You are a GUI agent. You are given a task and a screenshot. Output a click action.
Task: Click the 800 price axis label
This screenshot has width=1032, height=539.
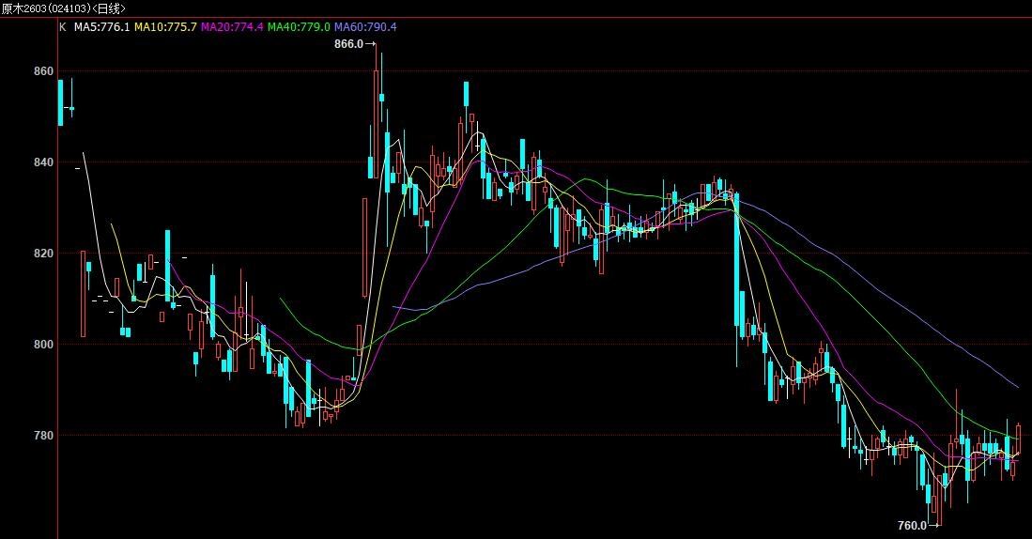click(43, 345)
